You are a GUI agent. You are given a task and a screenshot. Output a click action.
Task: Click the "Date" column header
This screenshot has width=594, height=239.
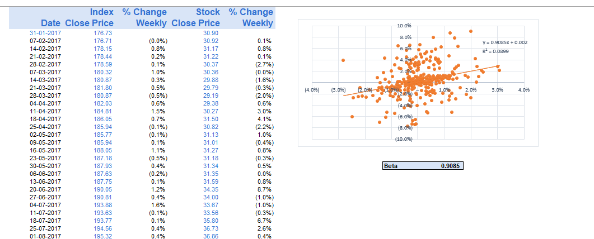(x=50, y=23)
